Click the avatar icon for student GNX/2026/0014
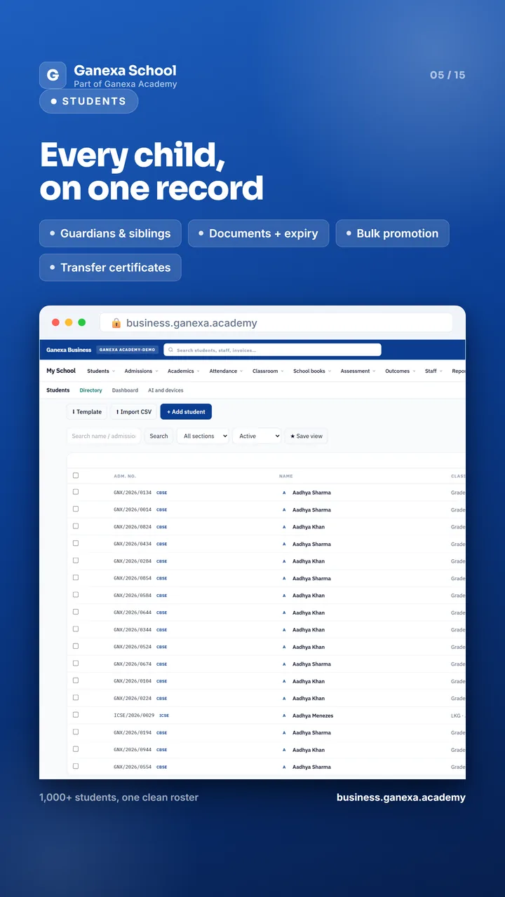The height and width of the screenshot is (897, 505). (x=284, y=510)
